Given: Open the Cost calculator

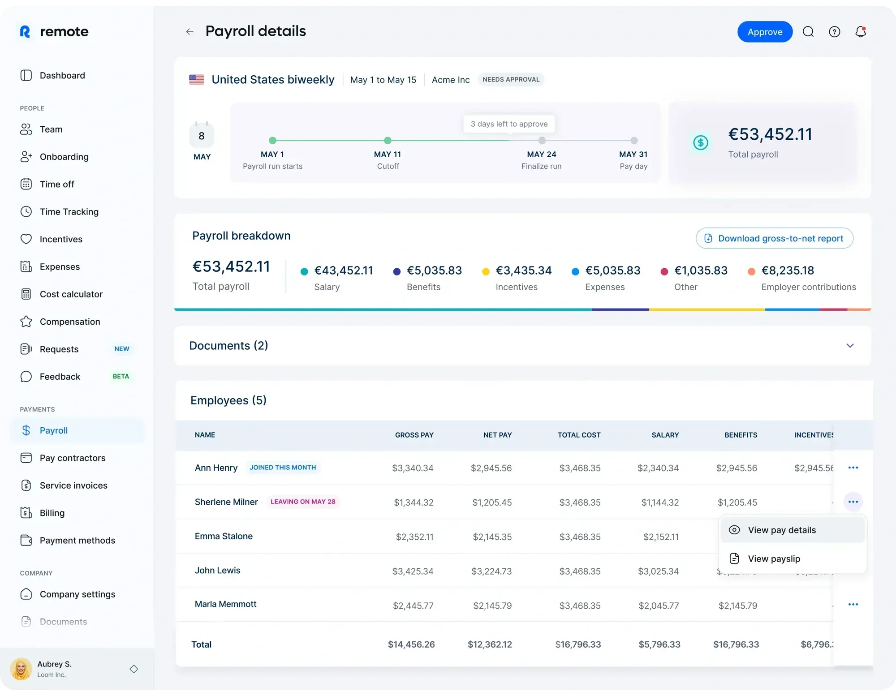Looking at the screenshot, I should coord(71,294).
